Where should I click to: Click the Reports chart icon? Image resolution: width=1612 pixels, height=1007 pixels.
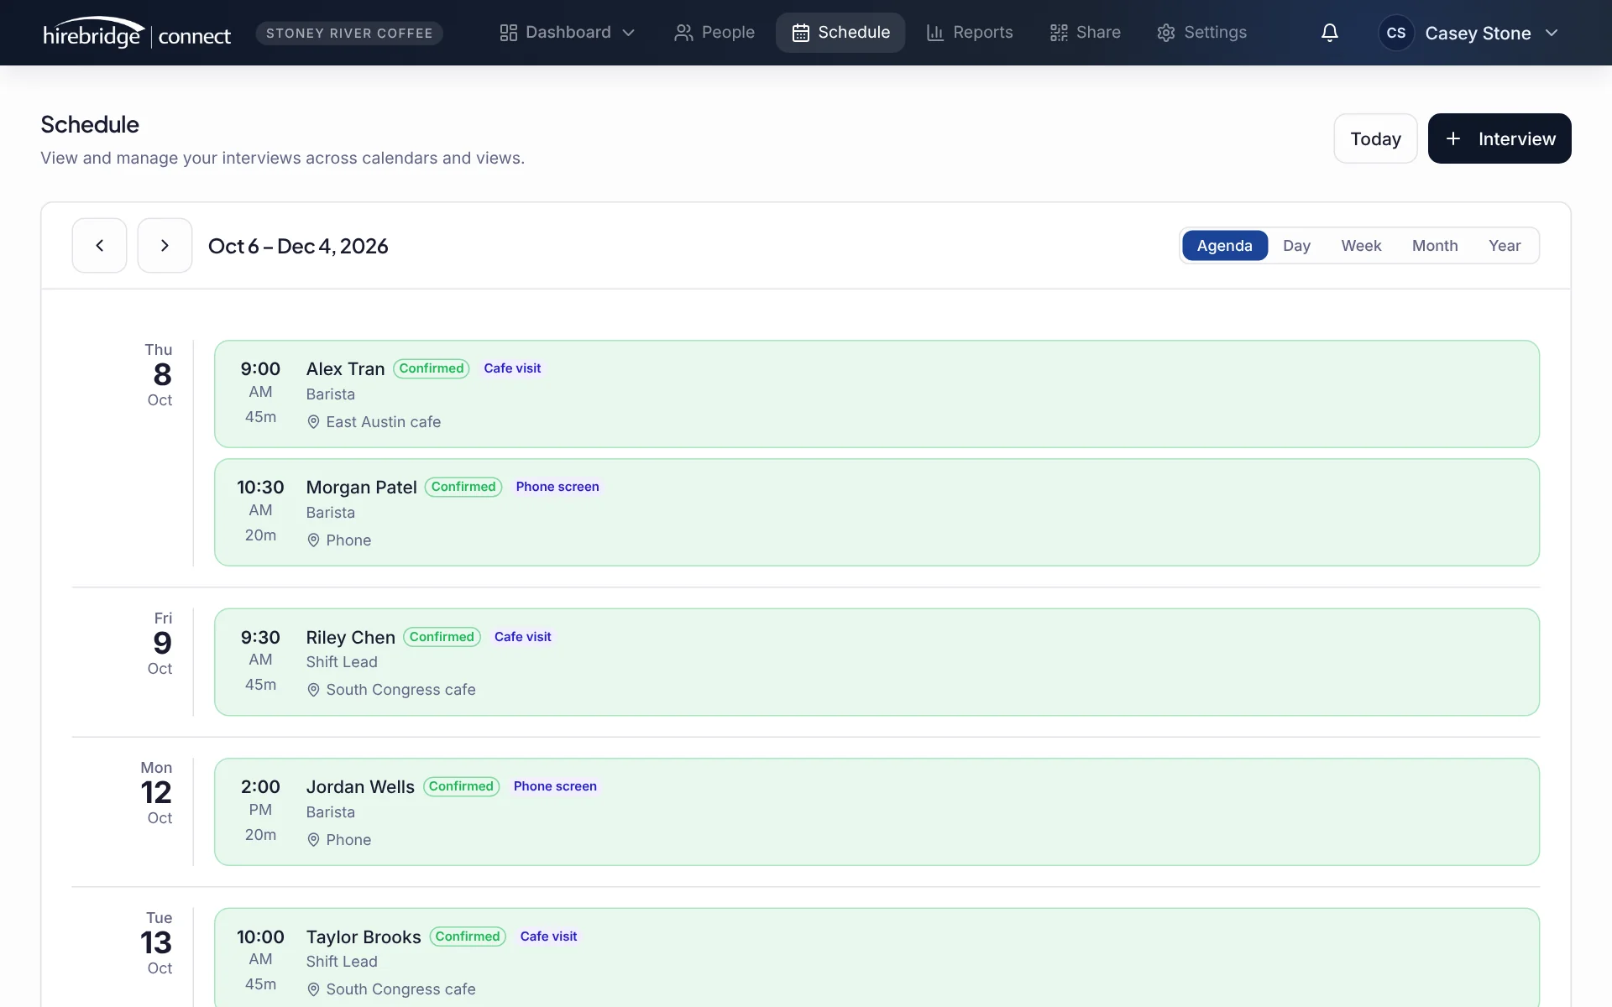click(934, 33)
